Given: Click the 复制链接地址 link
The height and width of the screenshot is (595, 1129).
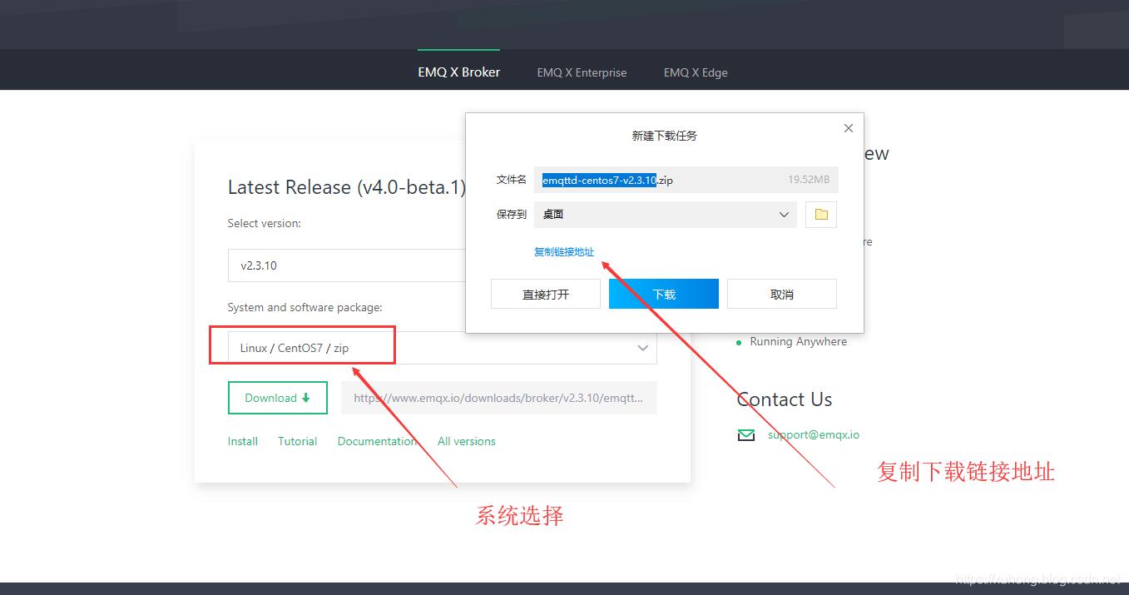Looking at the screenshot, I should click(564, 251).
